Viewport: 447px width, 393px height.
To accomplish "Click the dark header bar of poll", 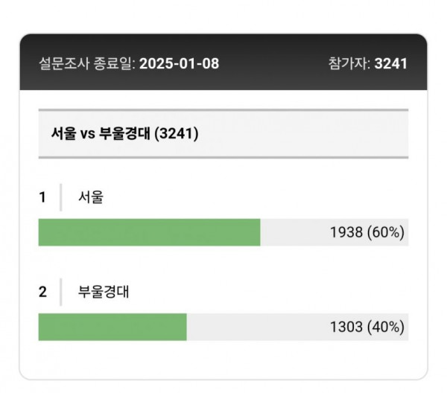I will click(x=223, y=62).
